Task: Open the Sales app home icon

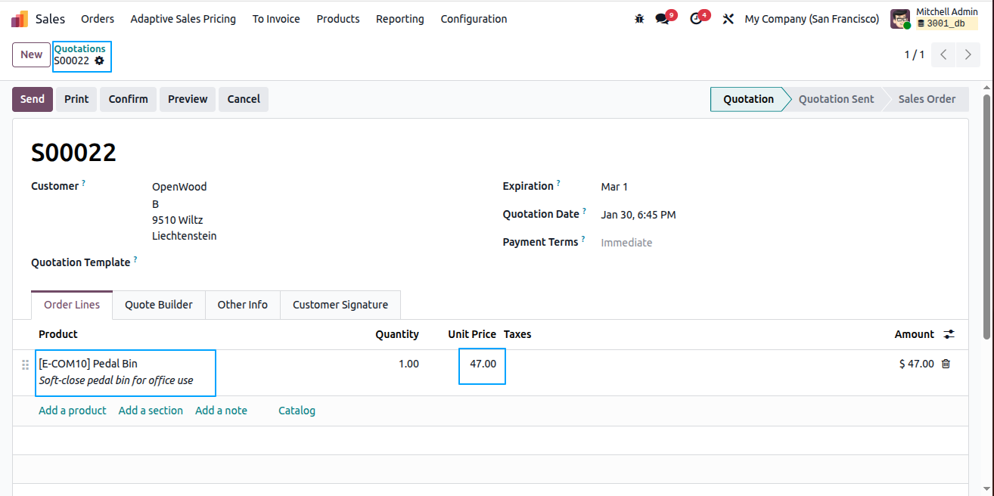Action: click(20, 19)
